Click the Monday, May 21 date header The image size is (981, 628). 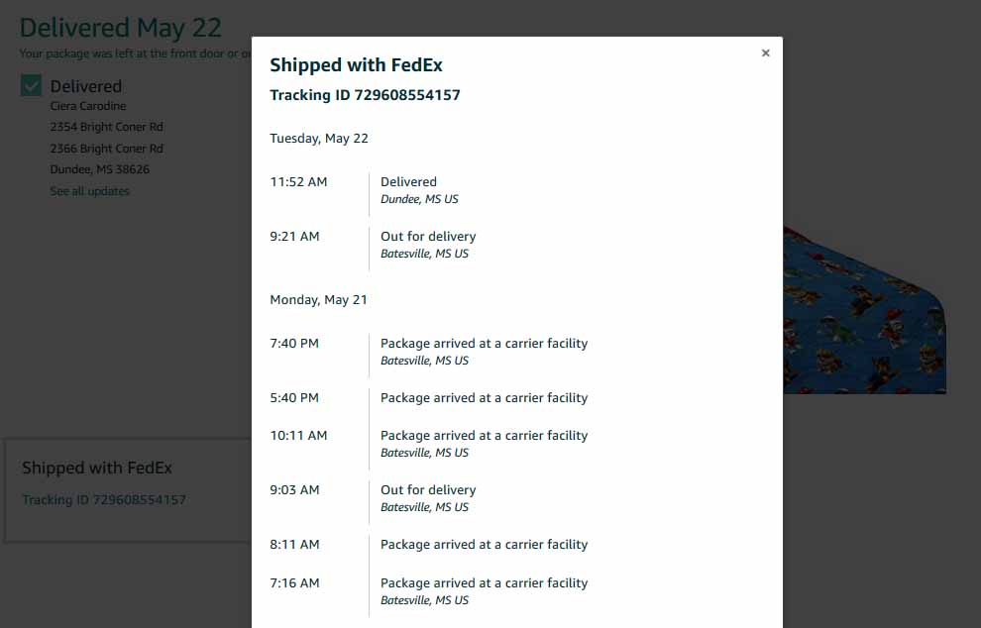pos(318,299)
